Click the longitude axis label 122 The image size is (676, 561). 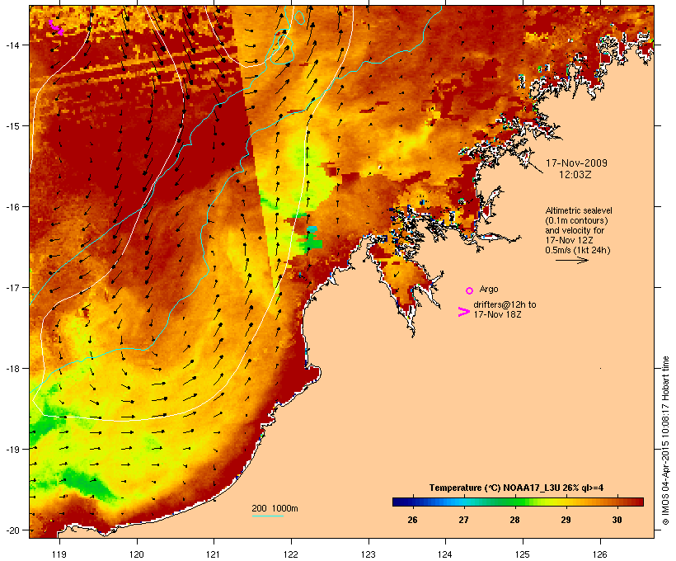(x=291, y=554)
